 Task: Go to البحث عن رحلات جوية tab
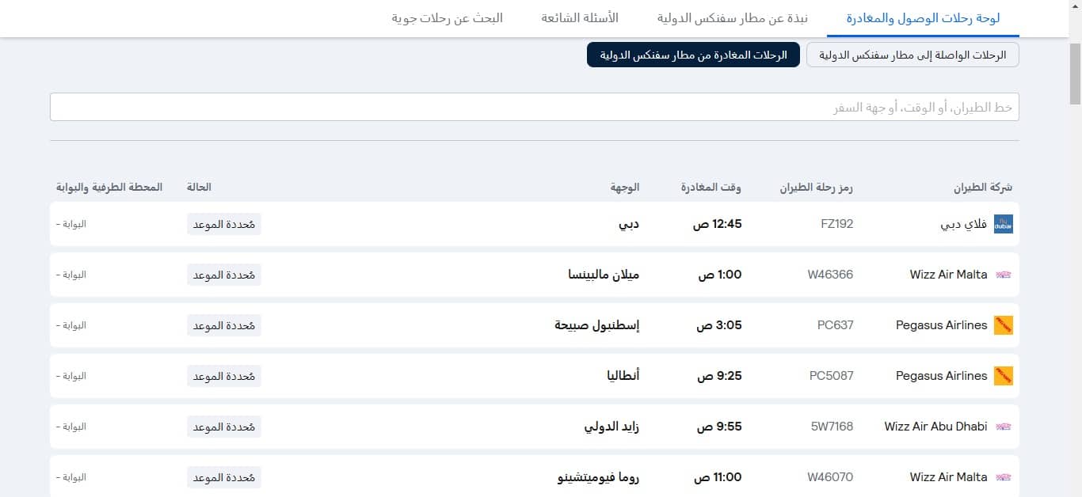[x=448, y=17]
